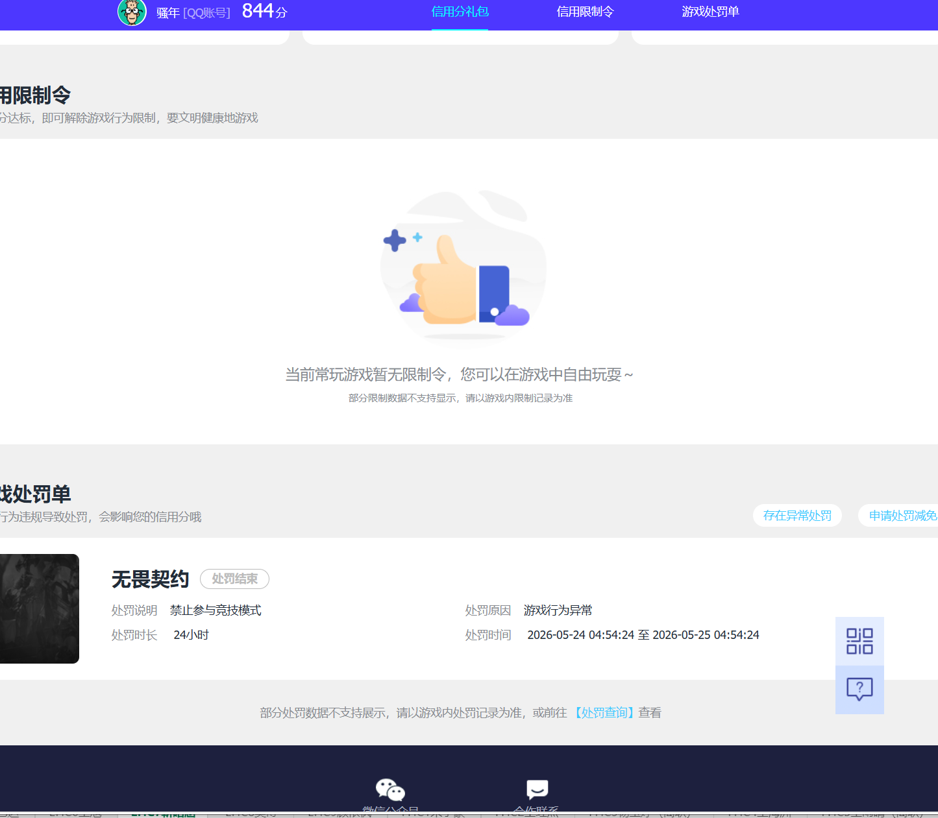Screen dimensions: 938x818
Task: Click the penalty time range starting 2026-05-24
Action: [x=643, y=635]
